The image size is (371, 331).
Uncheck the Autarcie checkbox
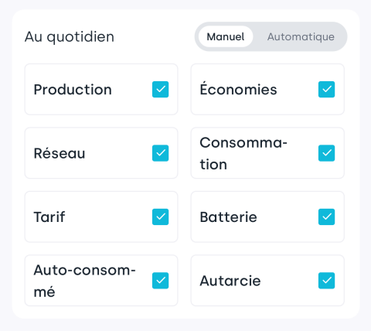(x=326, y=281)
